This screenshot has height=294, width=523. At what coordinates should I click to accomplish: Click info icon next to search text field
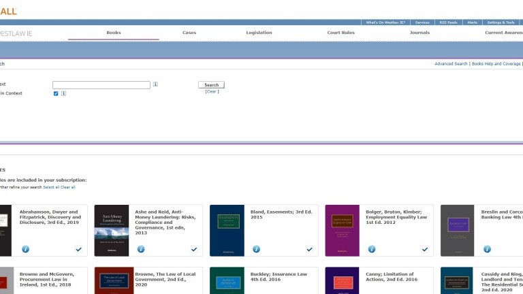pyautogui.click(x=156, y=84)
